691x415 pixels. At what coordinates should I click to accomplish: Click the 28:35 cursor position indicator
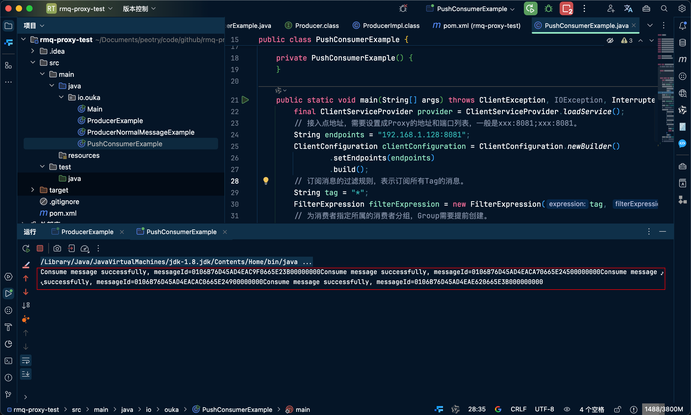click(477, 409)
